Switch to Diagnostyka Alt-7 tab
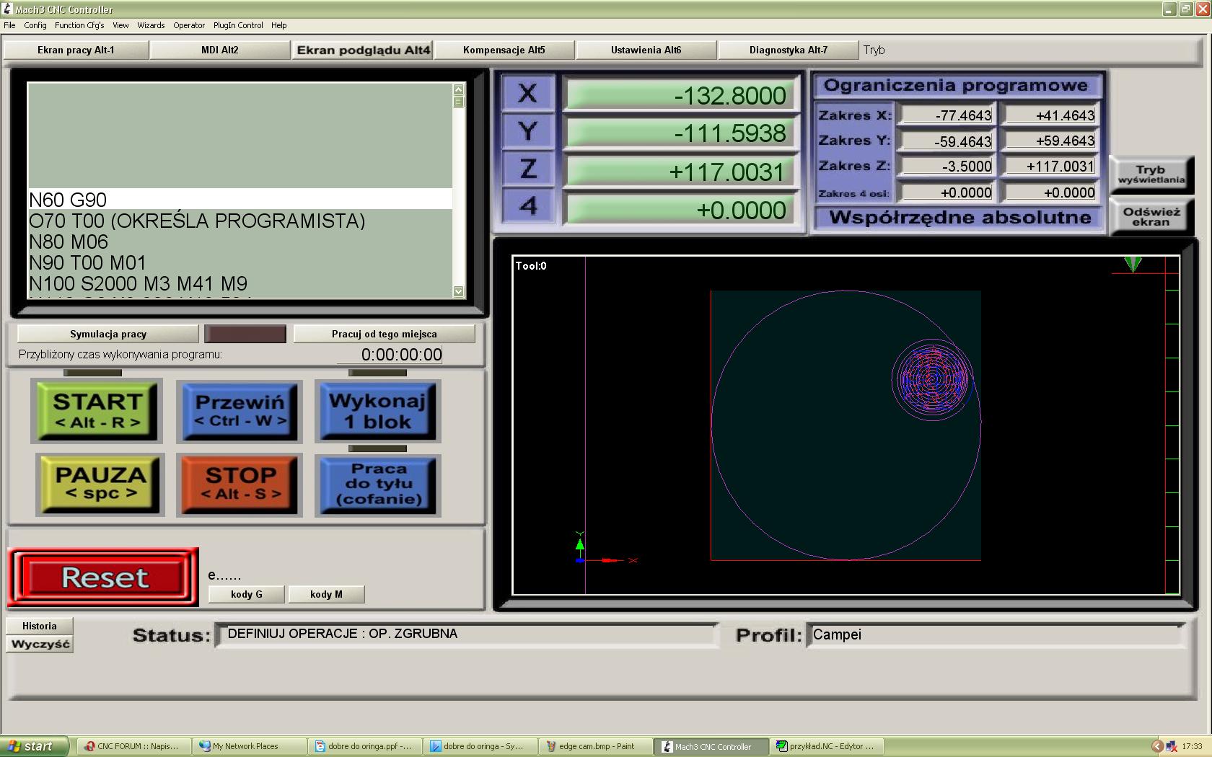 (x=789, y=50)
